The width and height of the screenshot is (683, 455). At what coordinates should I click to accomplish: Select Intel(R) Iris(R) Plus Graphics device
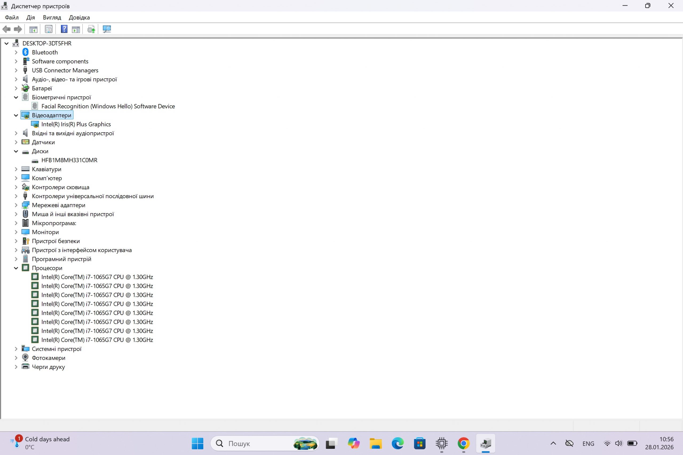pyautogui.click(x=76, y=124)
